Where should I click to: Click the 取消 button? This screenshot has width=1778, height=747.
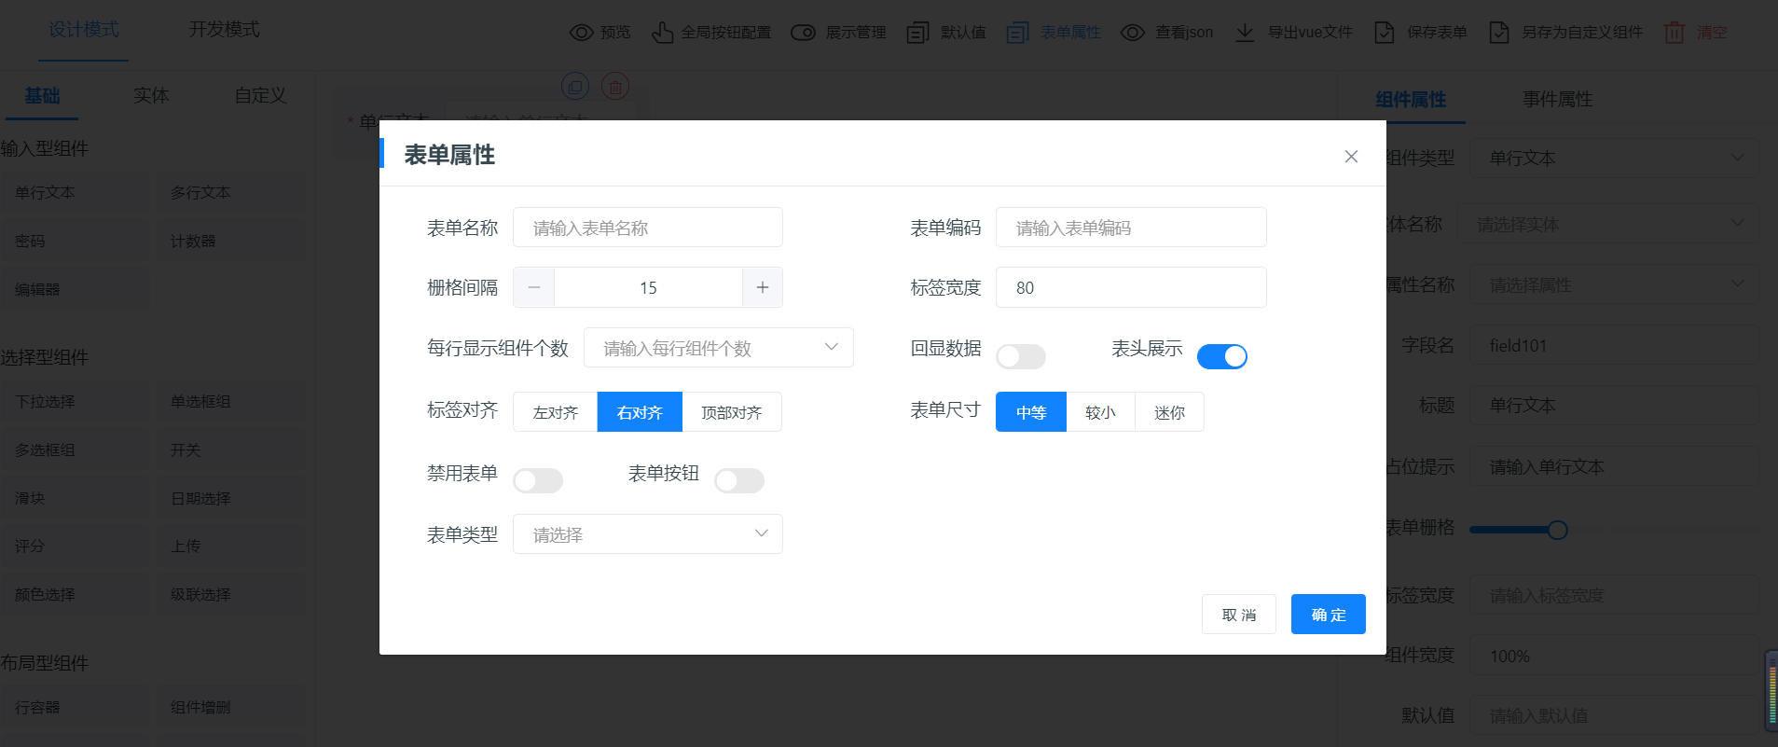(x=1239, y=615)
